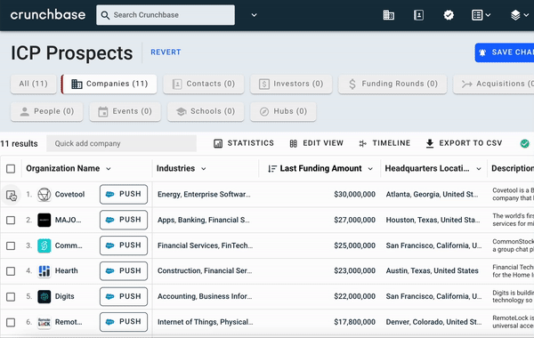The image size is (534, 338).
Task: Switch to the Contacts (0) tab
Action: [204, 84]
